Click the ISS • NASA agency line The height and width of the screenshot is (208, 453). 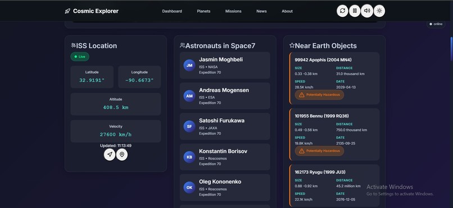tap(209, 67)
